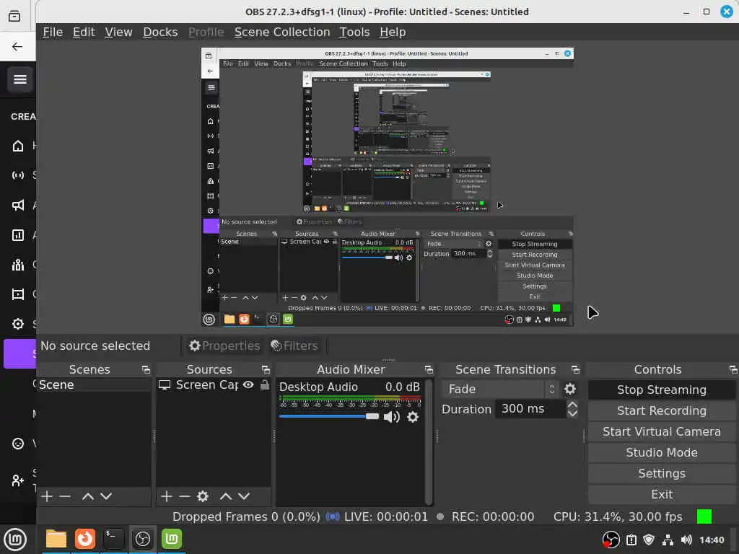Pop out the Controls dock
Screen dimensions: 739x554
[x=733, y=370]
